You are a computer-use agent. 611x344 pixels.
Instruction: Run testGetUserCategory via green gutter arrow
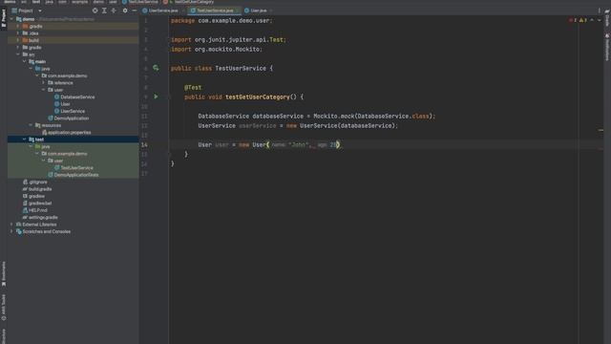coord(156,97)
